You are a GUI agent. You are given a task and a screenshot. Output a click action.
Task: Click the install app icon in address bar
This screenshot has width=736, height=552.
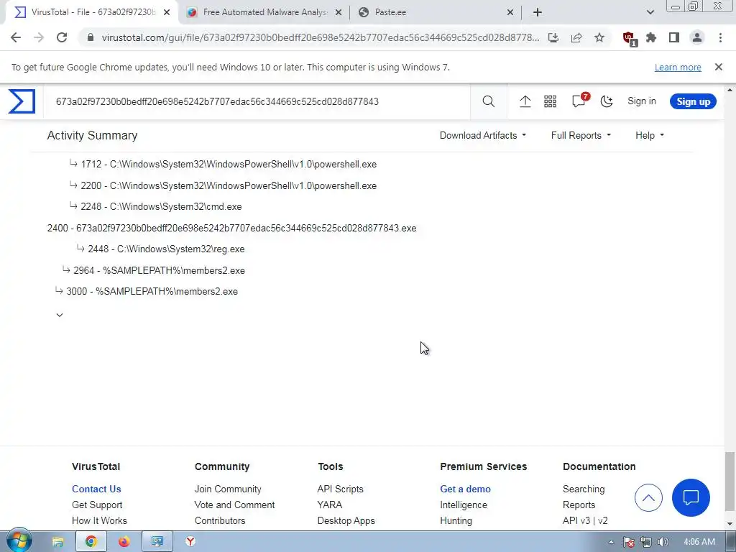pos(553,37)
